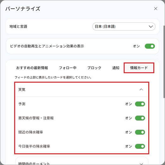Toggle ビデオの自動再生とアニメーション効果の表示 switch
Screen dimensions: 165x165
tap(150, 46)
